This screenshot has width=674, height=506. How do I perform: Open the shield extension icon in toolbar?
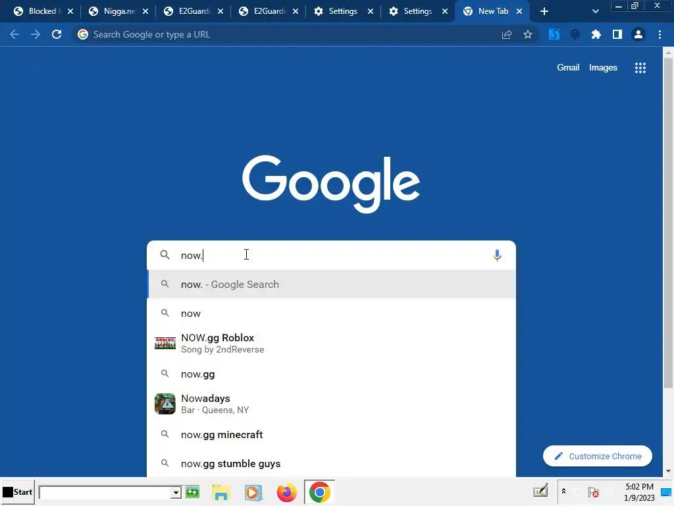575,34
